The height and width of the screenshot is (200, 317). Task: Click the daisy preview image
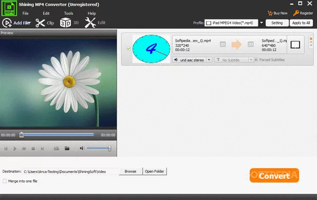pos(58,83)
